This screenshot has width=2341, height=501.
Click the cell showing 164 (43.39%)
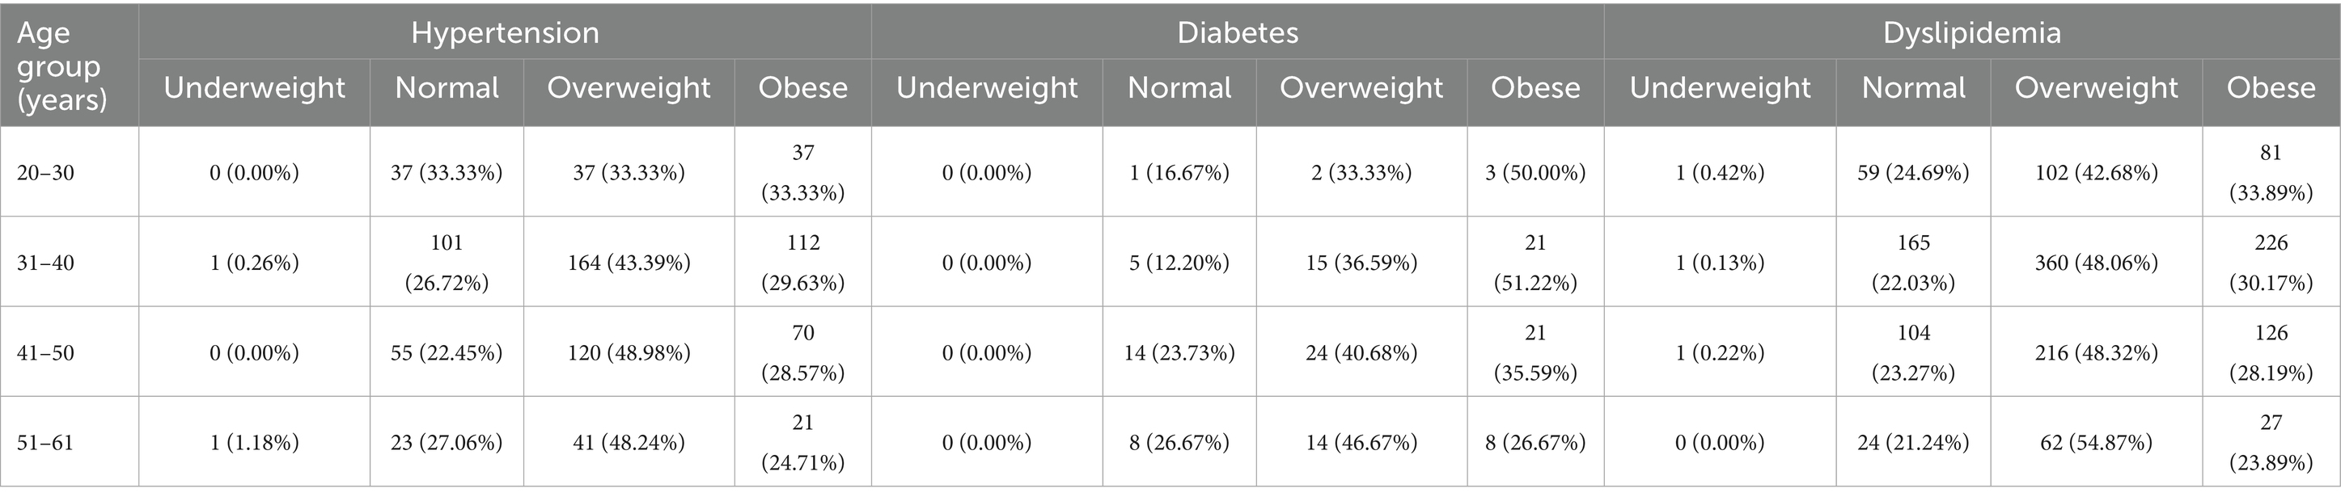click(628, 263)
